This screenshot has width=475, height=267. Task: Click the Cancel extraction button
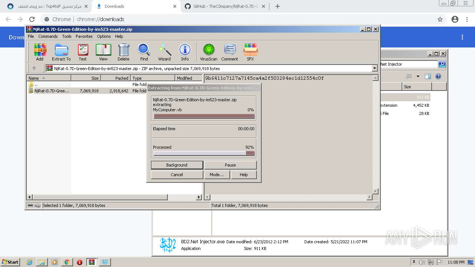pos(177,175)
